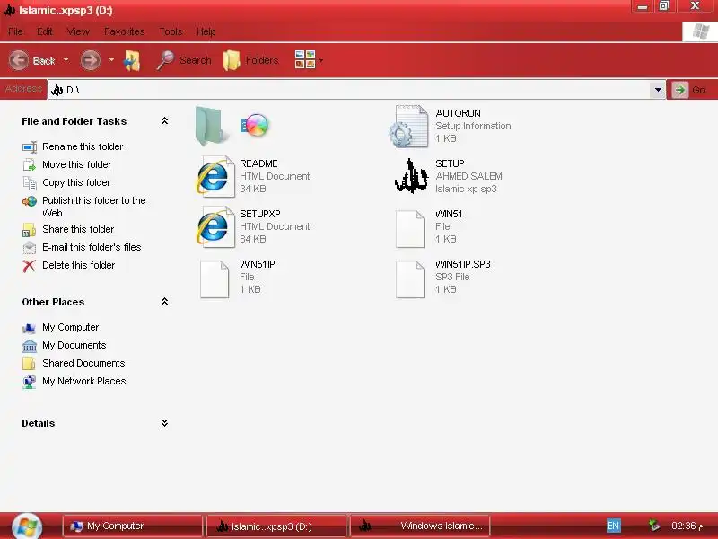
Task: Click the WIN51IP.SP3 file name
Action: pyautogui.click(x=463, y=264)
